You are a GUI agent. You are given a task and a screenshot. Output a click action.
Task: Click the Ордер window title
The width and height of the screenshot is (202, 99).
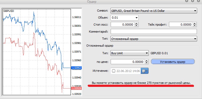pyautogui.click(x=92, y=2)
